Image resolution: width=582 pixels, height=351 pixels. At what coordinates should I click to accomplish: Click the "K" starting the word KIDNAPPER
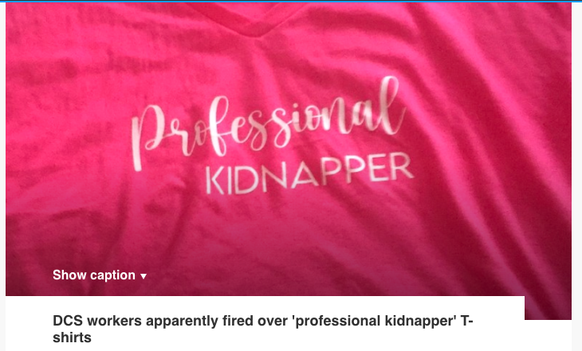(214, 181)
